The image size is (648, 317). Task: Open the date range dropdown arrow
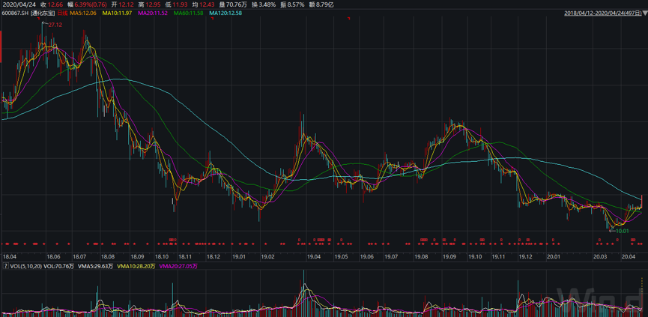(644, 13)
